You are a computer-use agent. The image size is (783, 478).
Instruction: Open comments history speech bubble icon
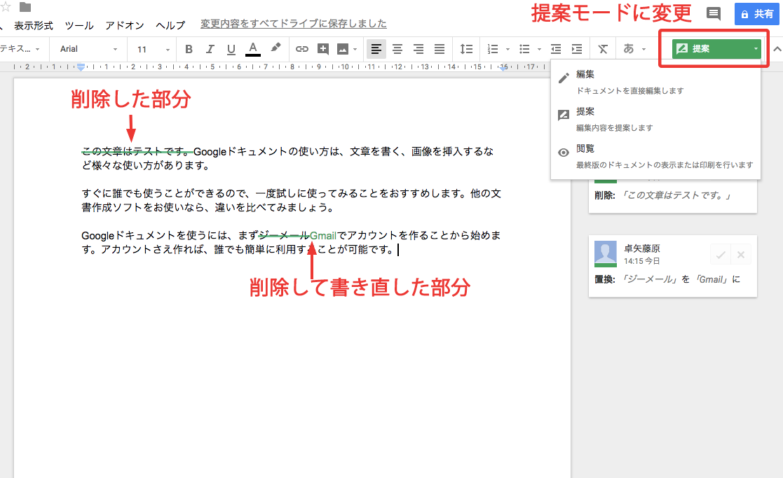[x=714, y=13]
